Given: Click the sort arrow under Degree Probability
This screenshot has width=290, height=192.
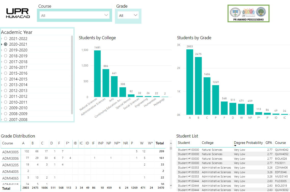Looking at the screenshot, I should click(x=236, y=146).
